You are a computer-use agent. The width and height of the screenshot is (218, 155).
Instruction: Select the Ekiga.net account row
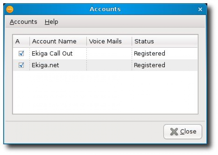click(x=45, y=65)
